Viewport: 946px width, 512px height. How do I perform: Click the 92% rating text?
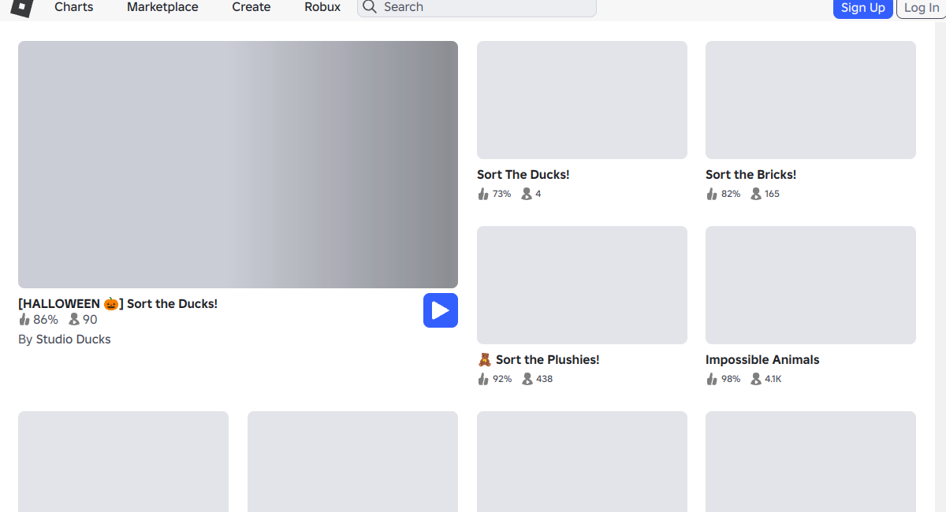502,379
